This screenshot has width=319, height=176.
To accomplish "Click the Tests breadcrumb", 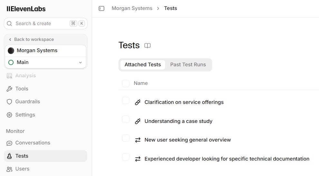I will click(171, 8).
